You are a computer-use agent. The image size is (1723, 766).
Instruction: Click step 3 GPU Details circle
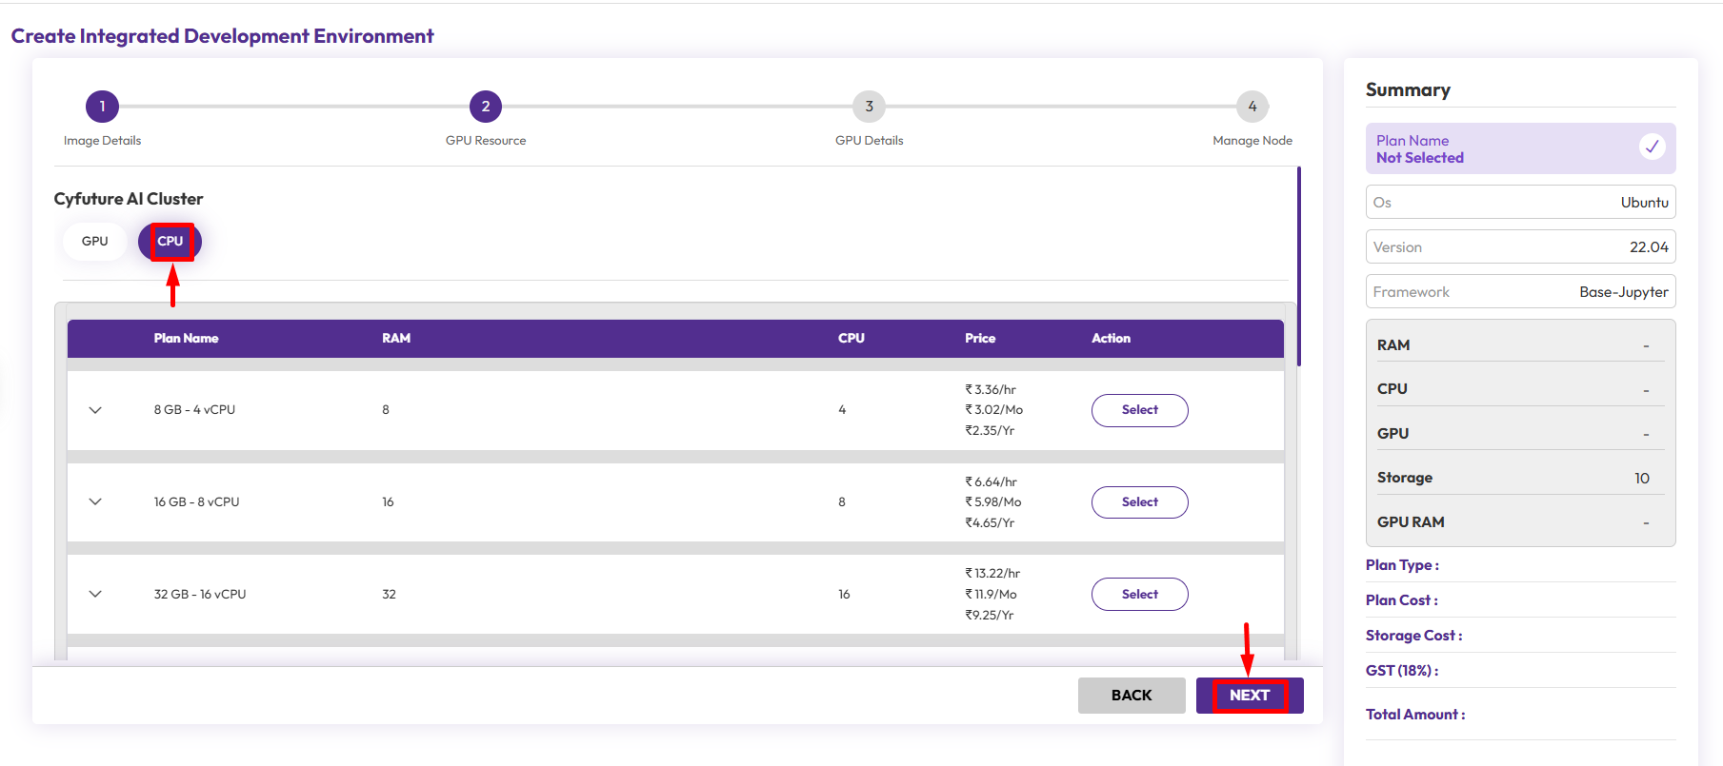[869, 107]
